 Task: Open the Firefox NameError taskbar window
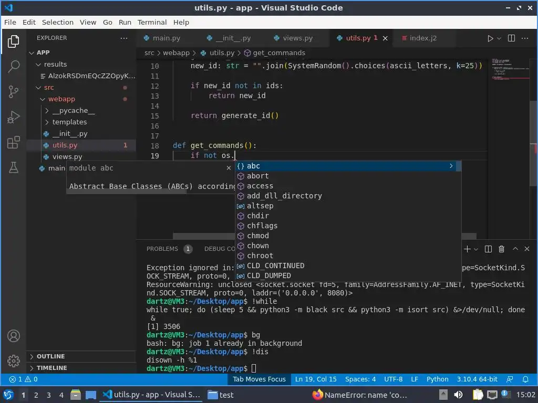pyautogui.click(x=359, y=395)
